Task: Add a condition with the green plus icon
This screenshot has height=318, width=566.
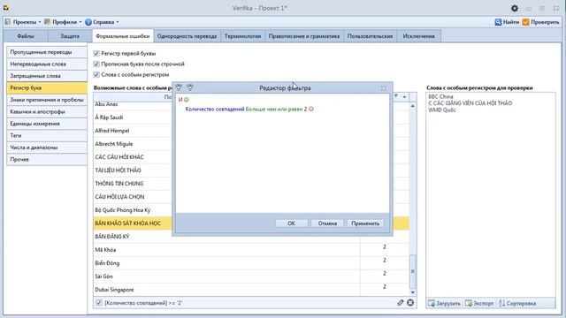Action: coord(187,100)
